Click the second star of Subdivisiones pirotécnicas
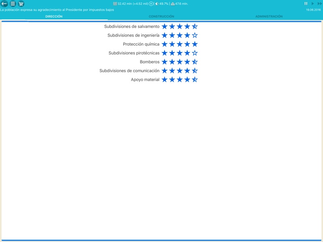This screenshot has width=323, height=242. pos(172,53)
